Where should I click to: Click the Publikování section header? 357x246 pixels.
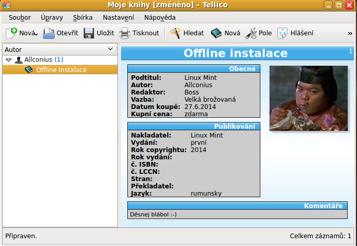194,127
